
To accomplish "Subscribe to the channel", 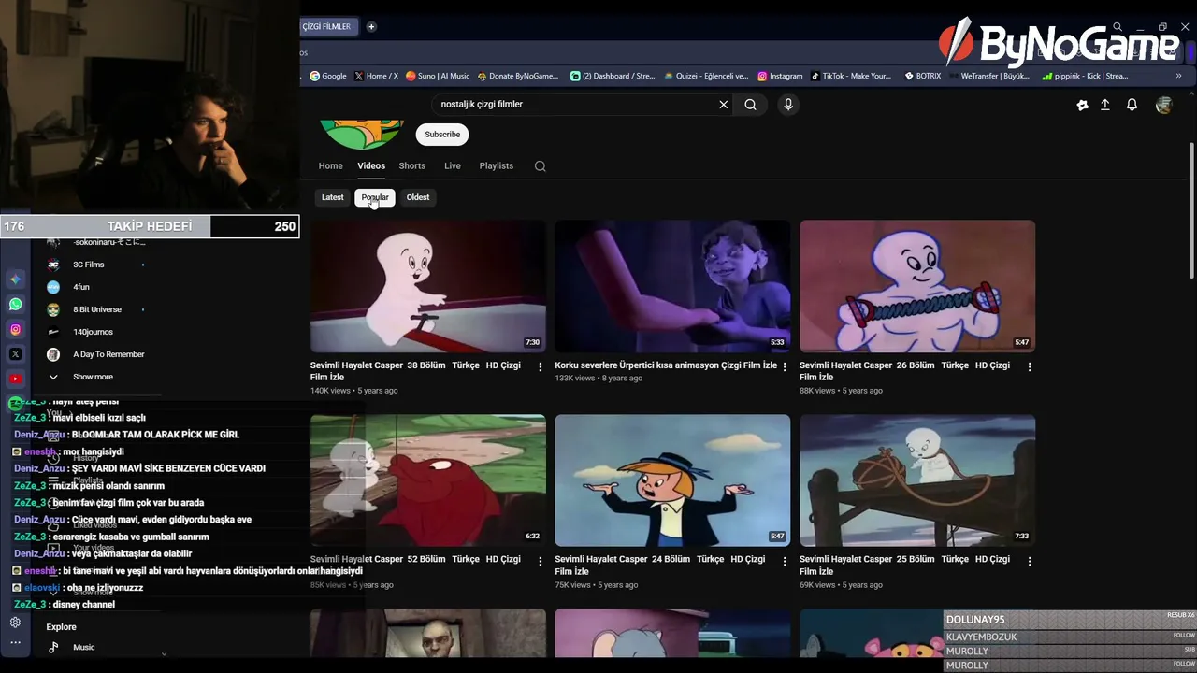I will 442,135.
